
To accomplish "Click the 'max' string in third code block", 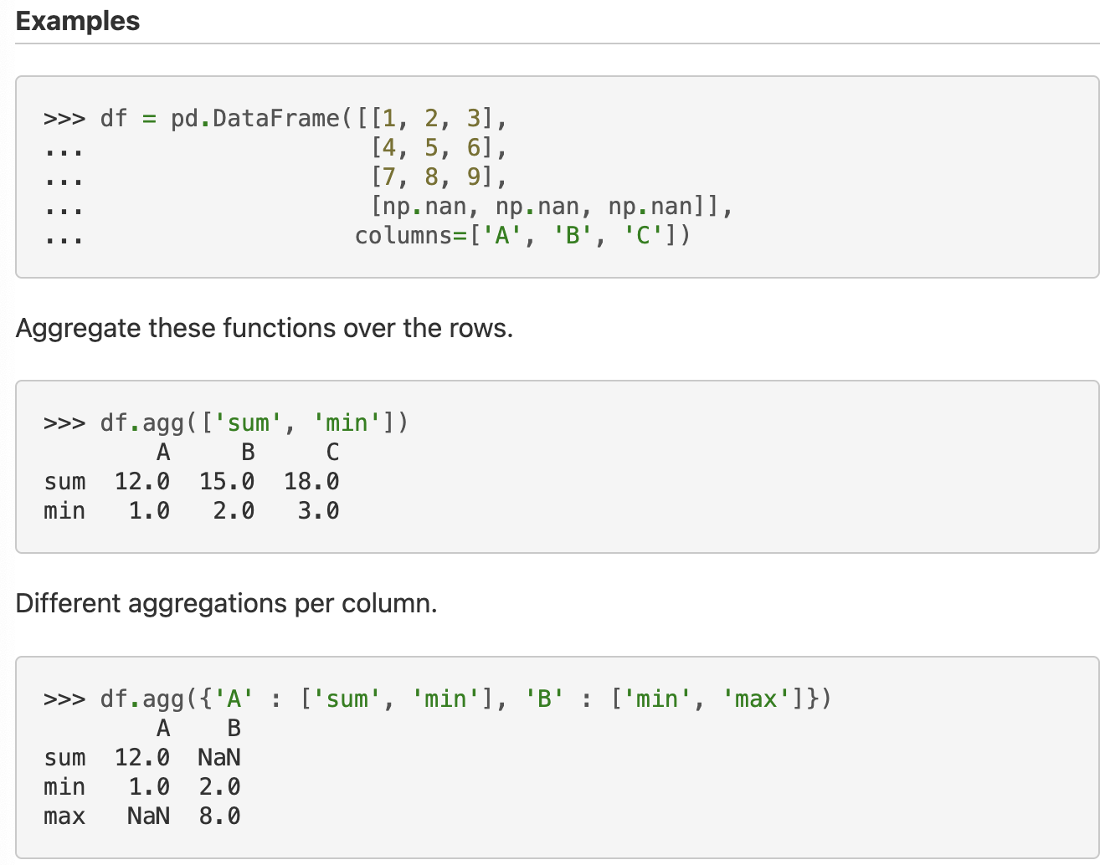I will pos(756,699).
